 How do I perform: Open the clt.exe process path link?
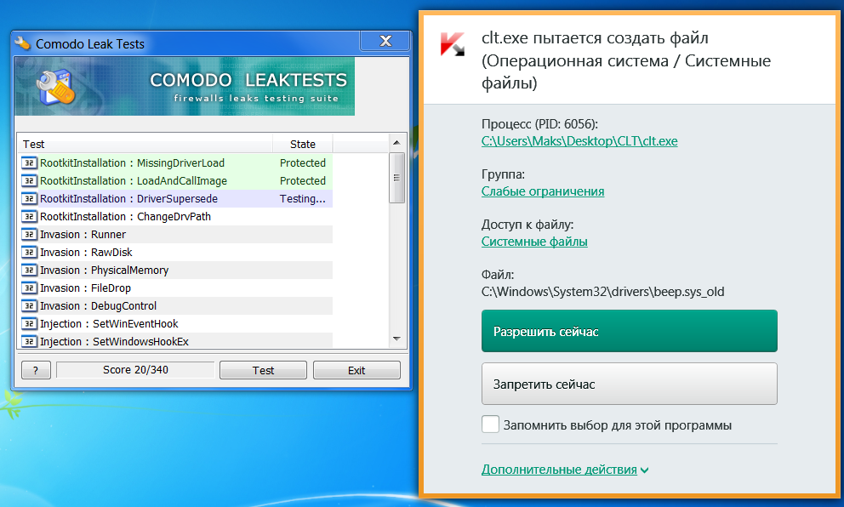[579, 141]
